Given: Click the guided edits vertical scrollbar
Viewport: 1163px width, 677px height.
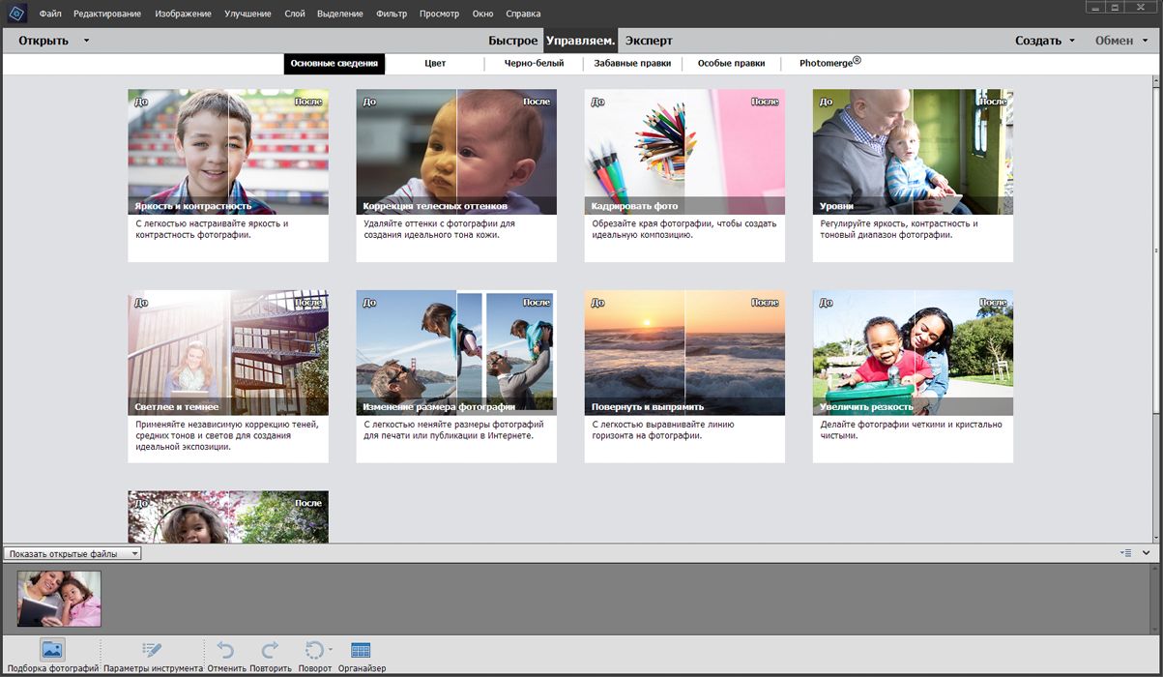Looking at the screenshot, I should pyautogui.click(x=1156, y=309).
